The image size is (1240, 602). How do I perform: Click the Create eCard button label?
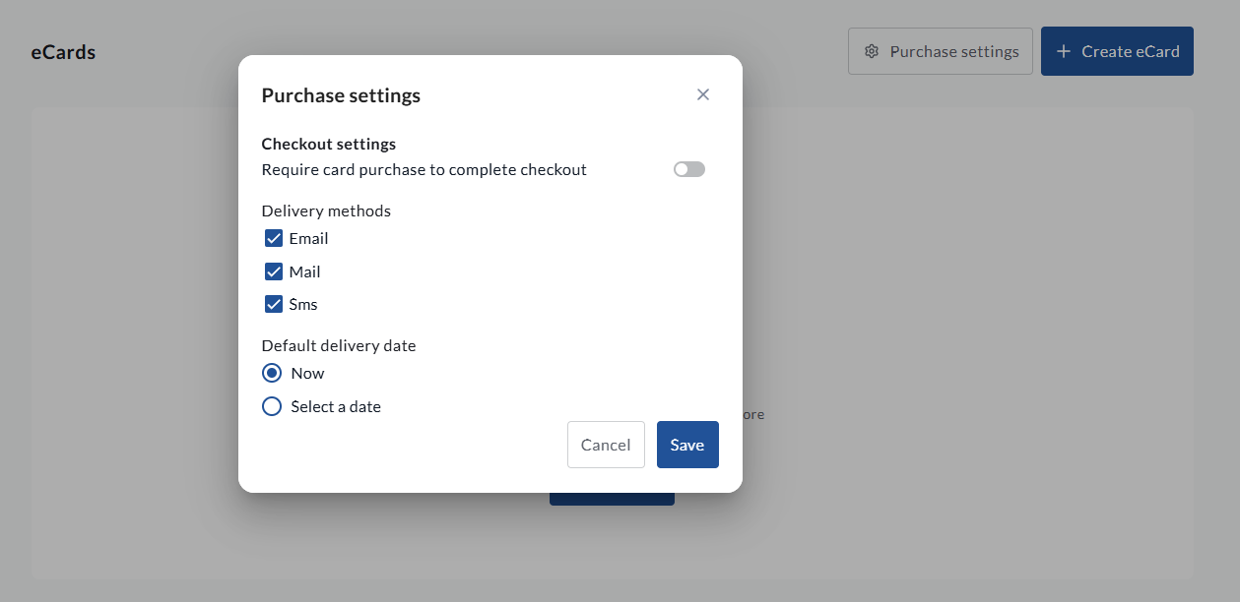(x=1131, y=51)
